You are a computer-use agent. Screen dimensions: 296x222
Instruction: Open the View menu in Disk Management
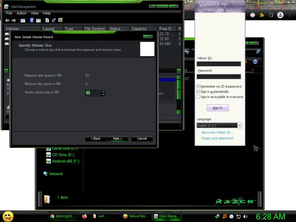click(x=35, y=13)
